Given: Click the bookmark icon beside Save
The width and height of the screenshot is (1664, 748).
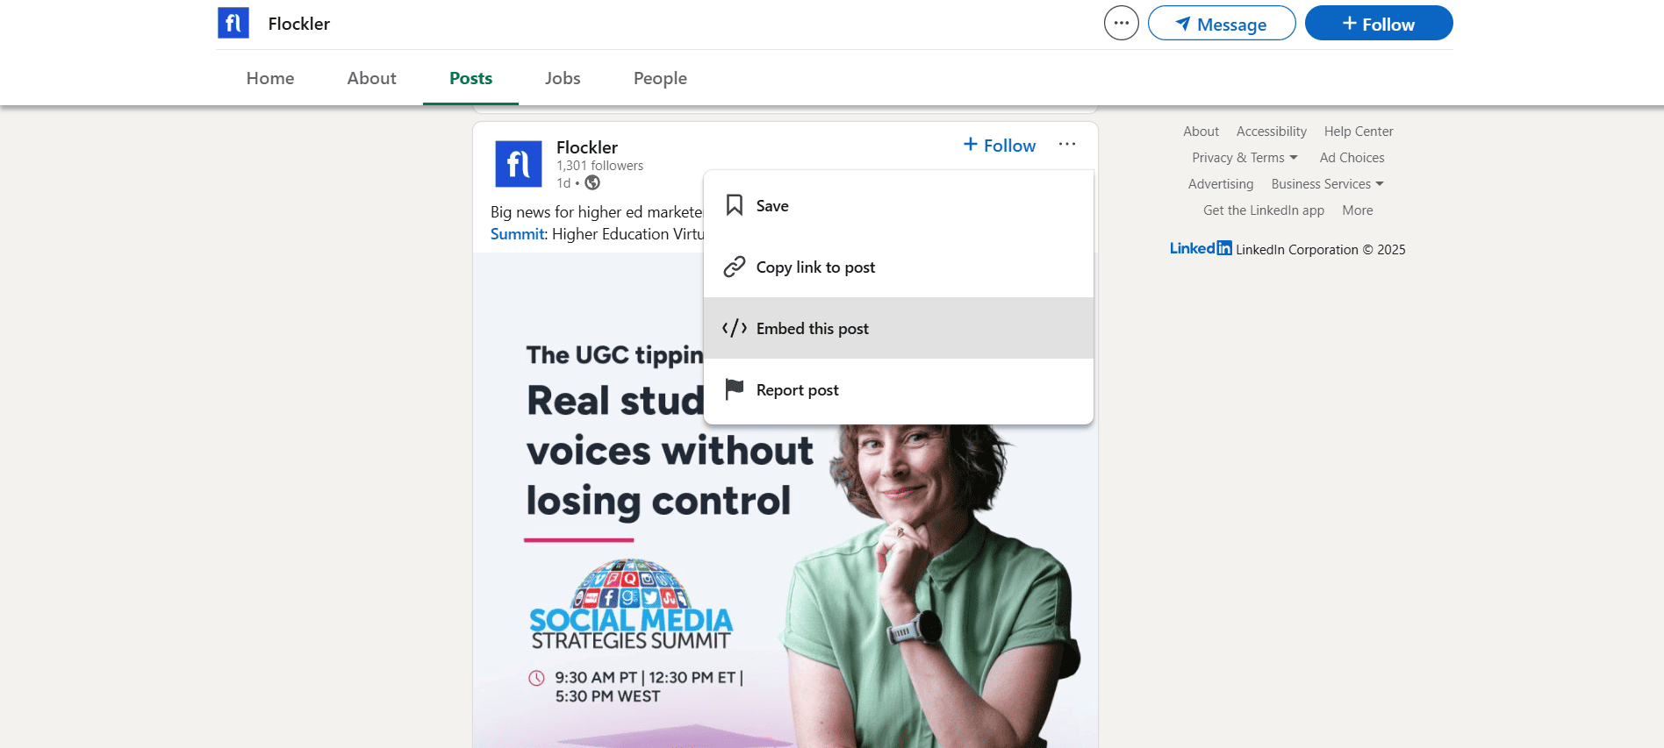Looking at the screenshot, I should pos(735,205).
